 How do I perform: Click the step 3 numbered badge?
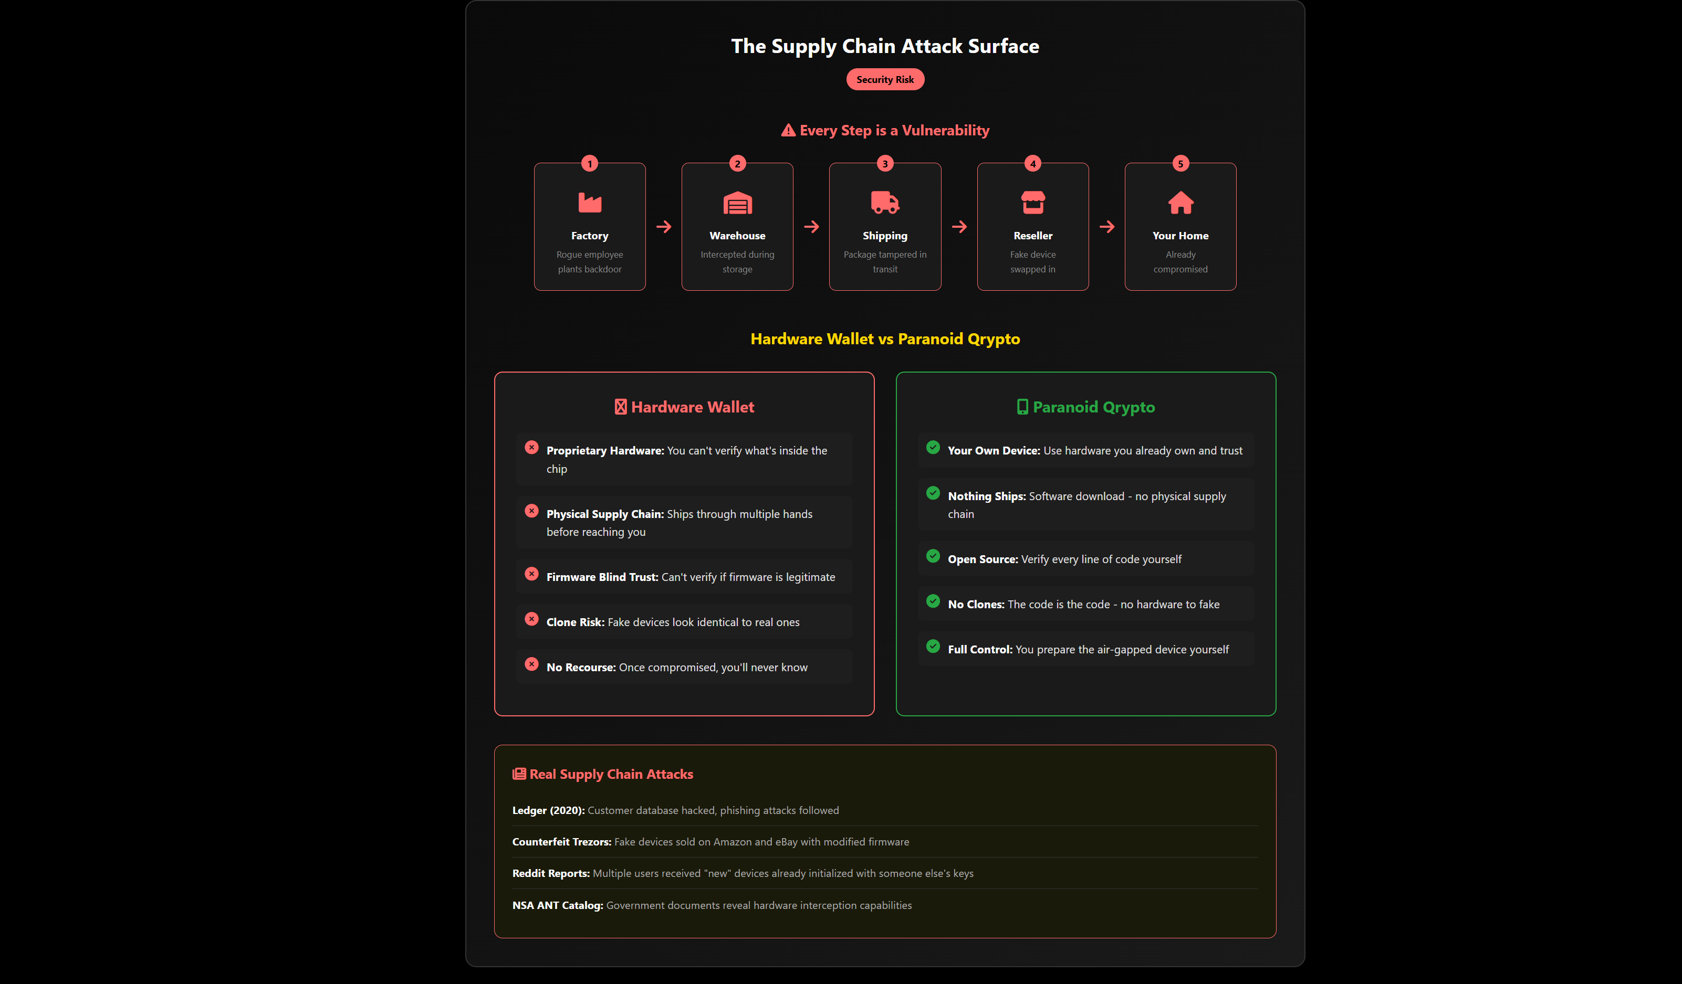884,163
